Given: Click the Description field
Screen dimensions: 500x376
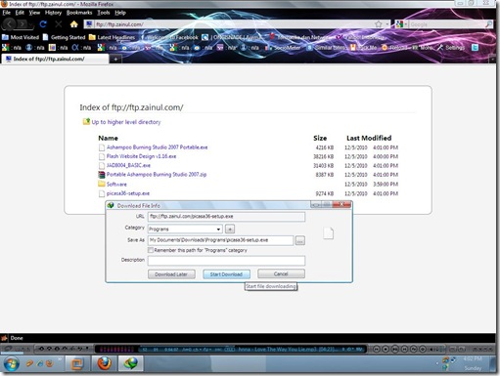Looking at the screenshot, I should [226, 261].
